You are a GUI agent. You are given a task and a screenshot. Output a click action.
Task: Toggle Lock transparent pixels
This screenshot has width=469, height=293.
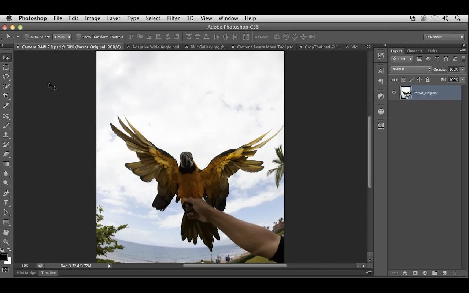pos(403,79)
